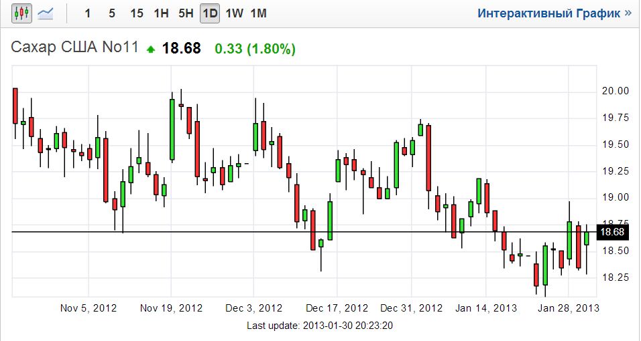Click the change value 0.33 (1.80%)
The image size is (641, 341).
coord(255,49)
